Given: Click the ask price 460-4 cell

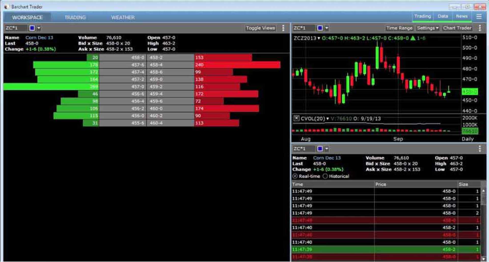Looking at the screenshot, I should 170,123.
